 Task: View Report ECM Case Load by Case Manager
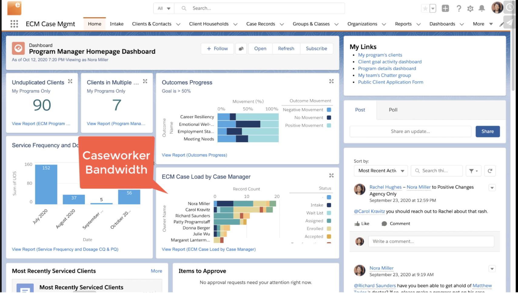point(209,249)
